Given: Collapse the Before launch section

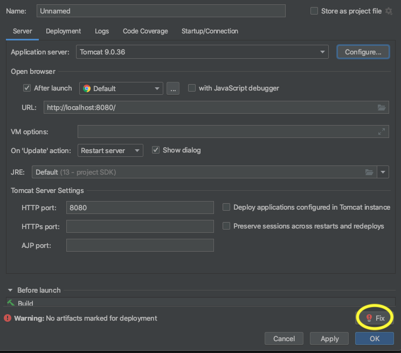Looking at the screenshot, I should point(10,290).
